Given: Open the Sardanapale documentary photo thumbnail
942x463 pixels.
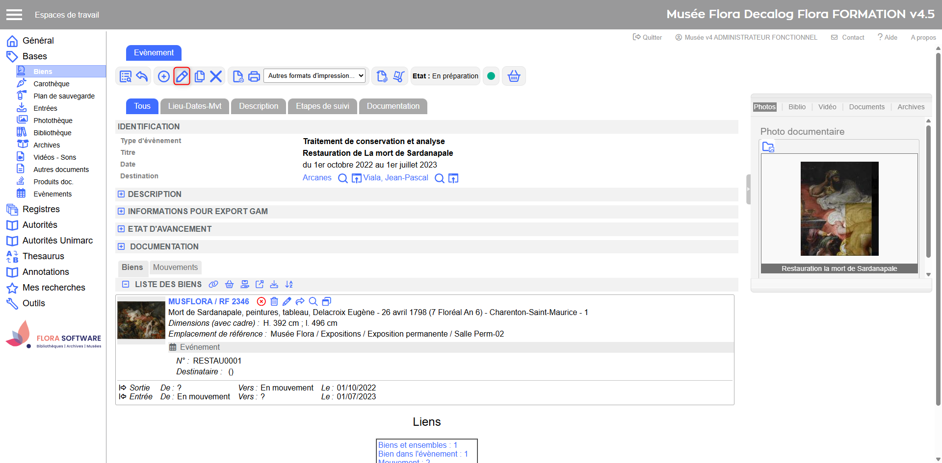Looking at the screenshot, I should [839, 209].
